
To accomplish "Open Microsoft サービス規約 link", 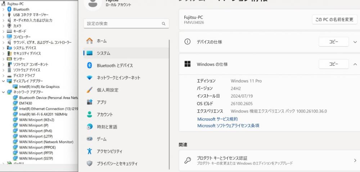I will pos(217,119).
